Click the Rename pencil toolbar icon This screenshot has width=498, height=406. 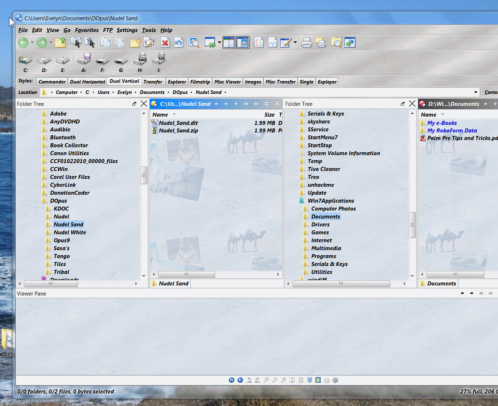149,42
